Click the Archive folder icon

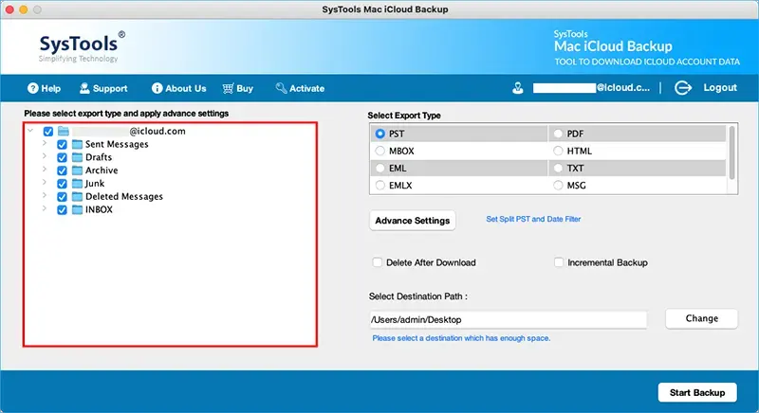click(78, 171)
